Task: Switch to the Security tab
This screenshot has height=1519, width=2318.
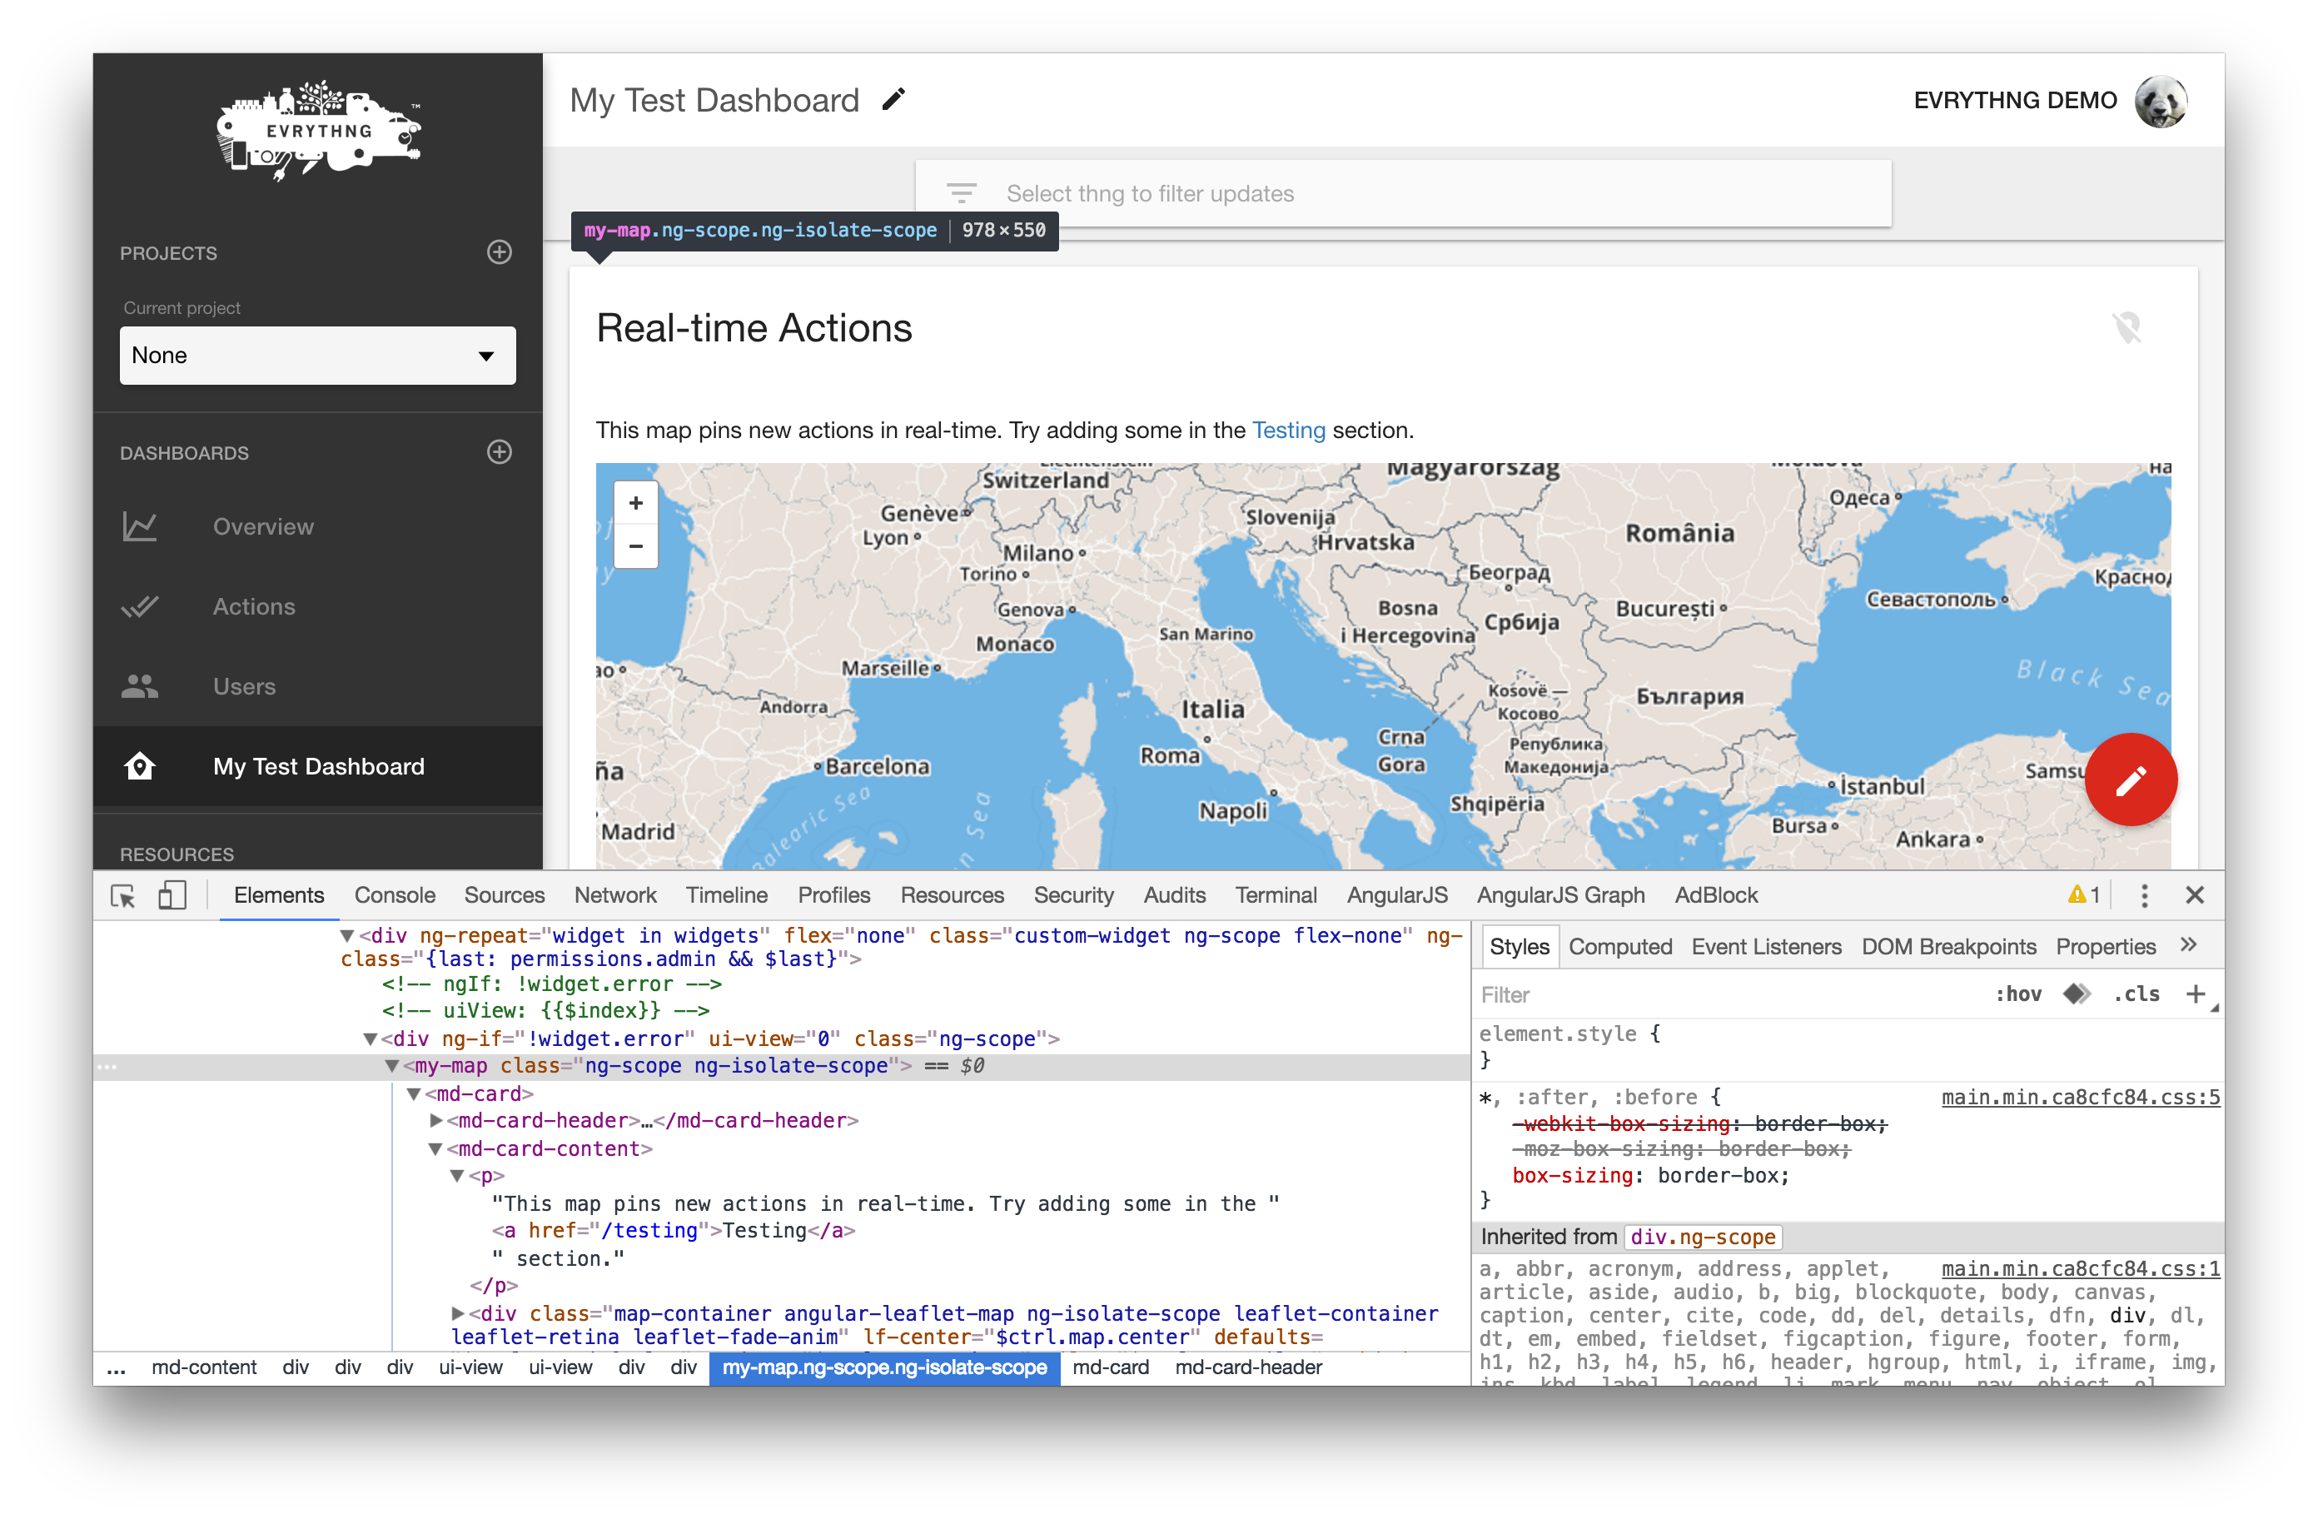Action: [x=1072, y=895]
